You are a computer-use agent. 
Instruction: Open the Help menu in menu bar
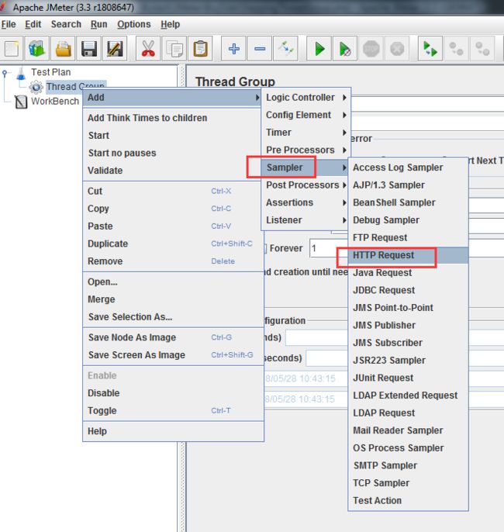click(171, 25)
